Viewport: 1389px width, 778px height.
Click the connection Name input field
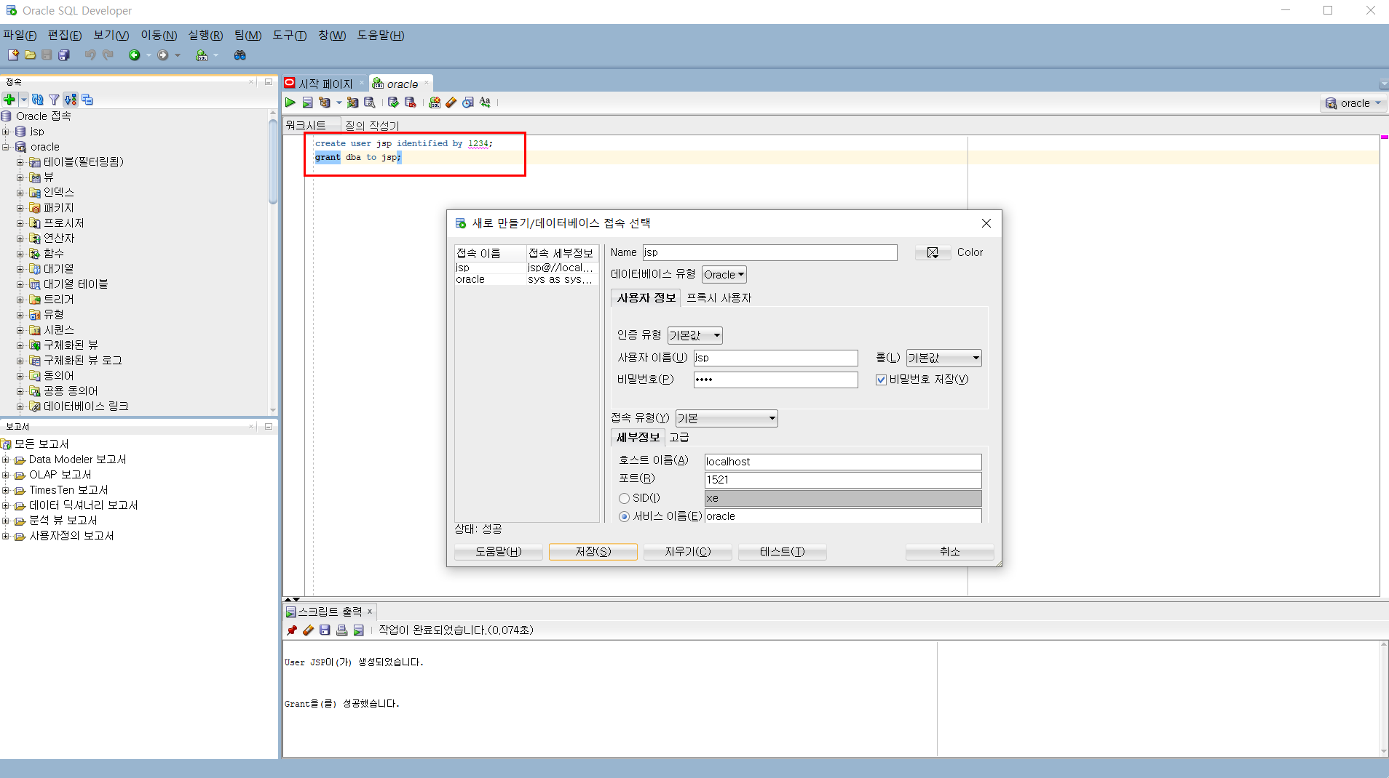pyautogui.click(x=769, y=252)
